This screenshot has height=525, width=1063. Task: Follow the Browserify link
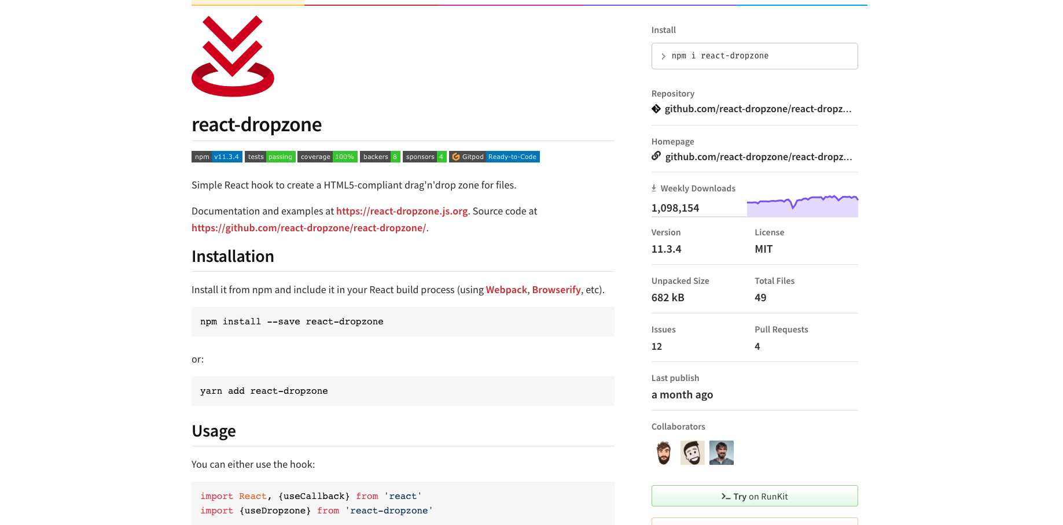click(557, 290)
